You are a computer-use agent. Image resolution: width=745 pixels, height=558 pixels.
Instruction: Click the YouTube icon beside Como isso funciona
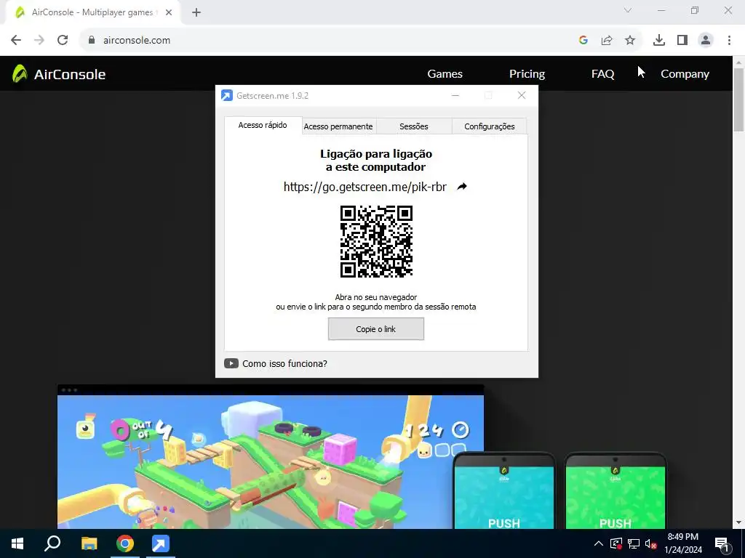(x=231, y=363)
